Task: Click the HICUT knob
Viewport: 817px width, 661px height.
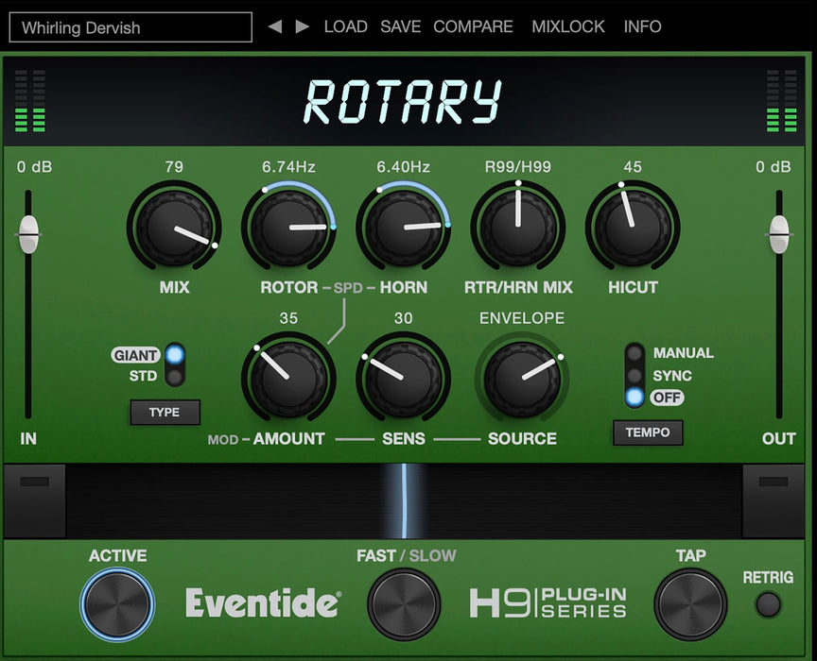Action: pyautogui.click(x=633, y=228)
